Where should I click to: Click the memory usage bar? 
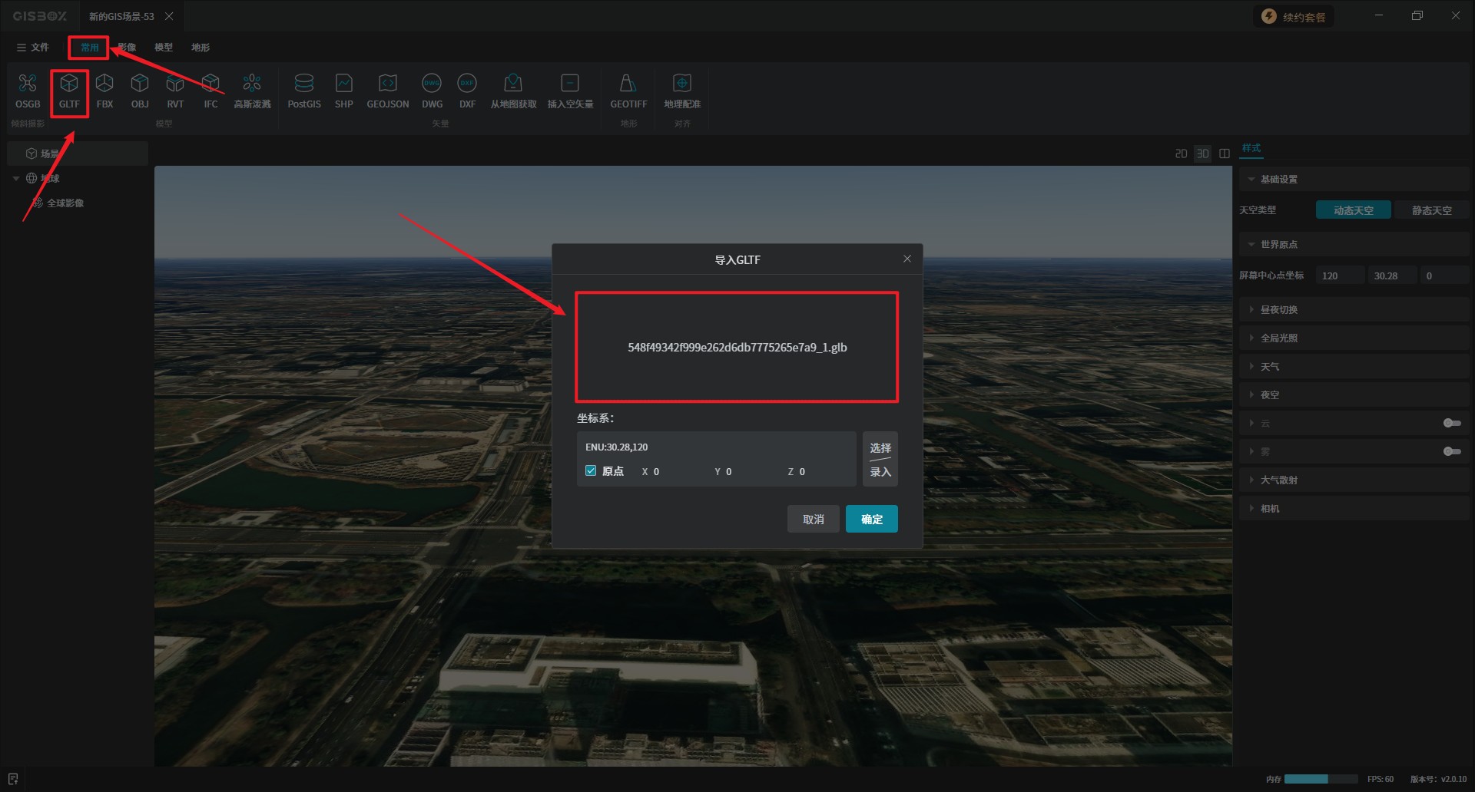tap(1321, 779)
